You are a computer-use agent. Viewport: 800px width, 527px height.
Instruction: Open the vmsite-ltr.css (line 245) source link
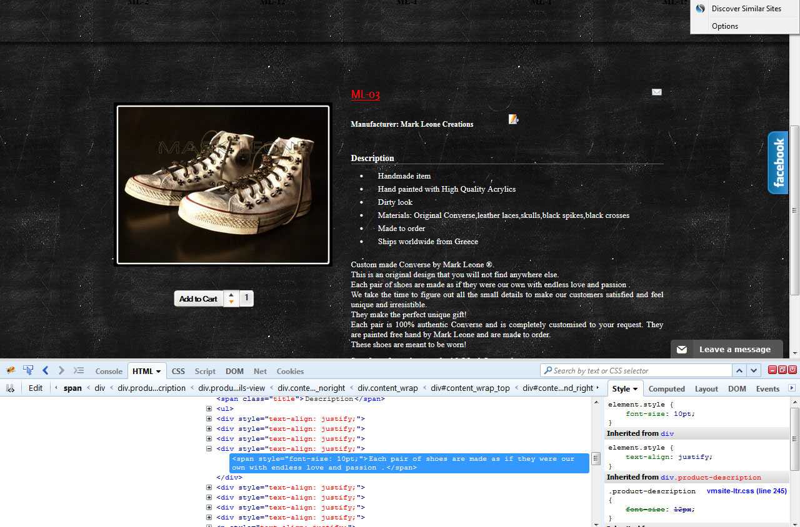(x=746, y=491)
